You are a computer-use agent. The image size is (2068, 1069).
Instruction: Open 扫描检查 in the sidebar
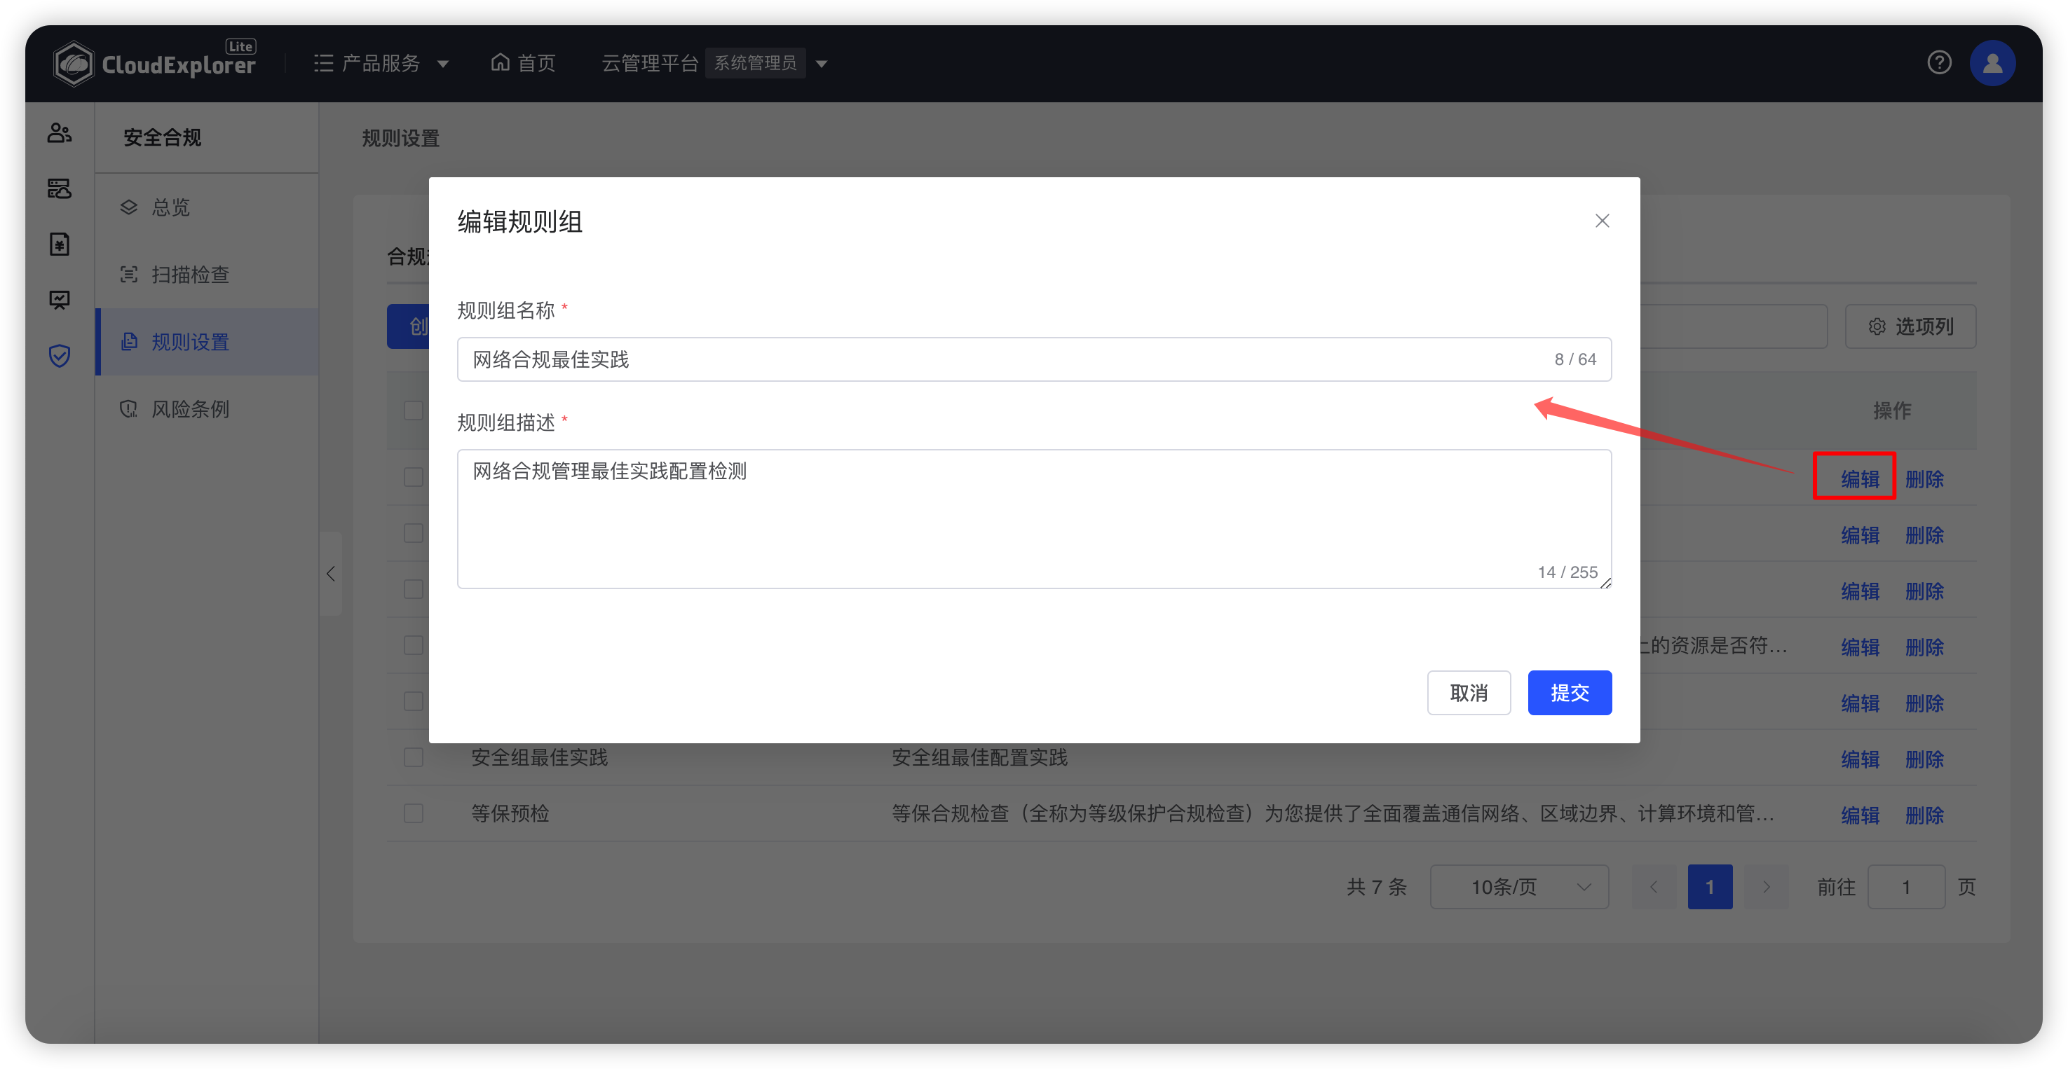click(206, 275)
